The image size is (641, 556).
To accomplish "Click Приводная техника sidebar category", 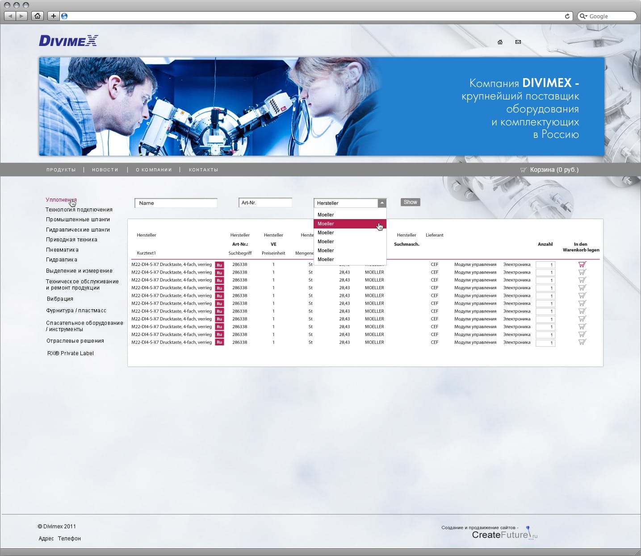I will [71, 240].
